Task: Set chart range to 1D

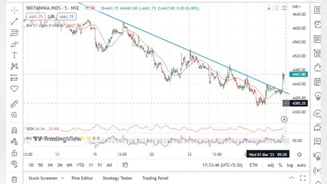Action: 31,165
